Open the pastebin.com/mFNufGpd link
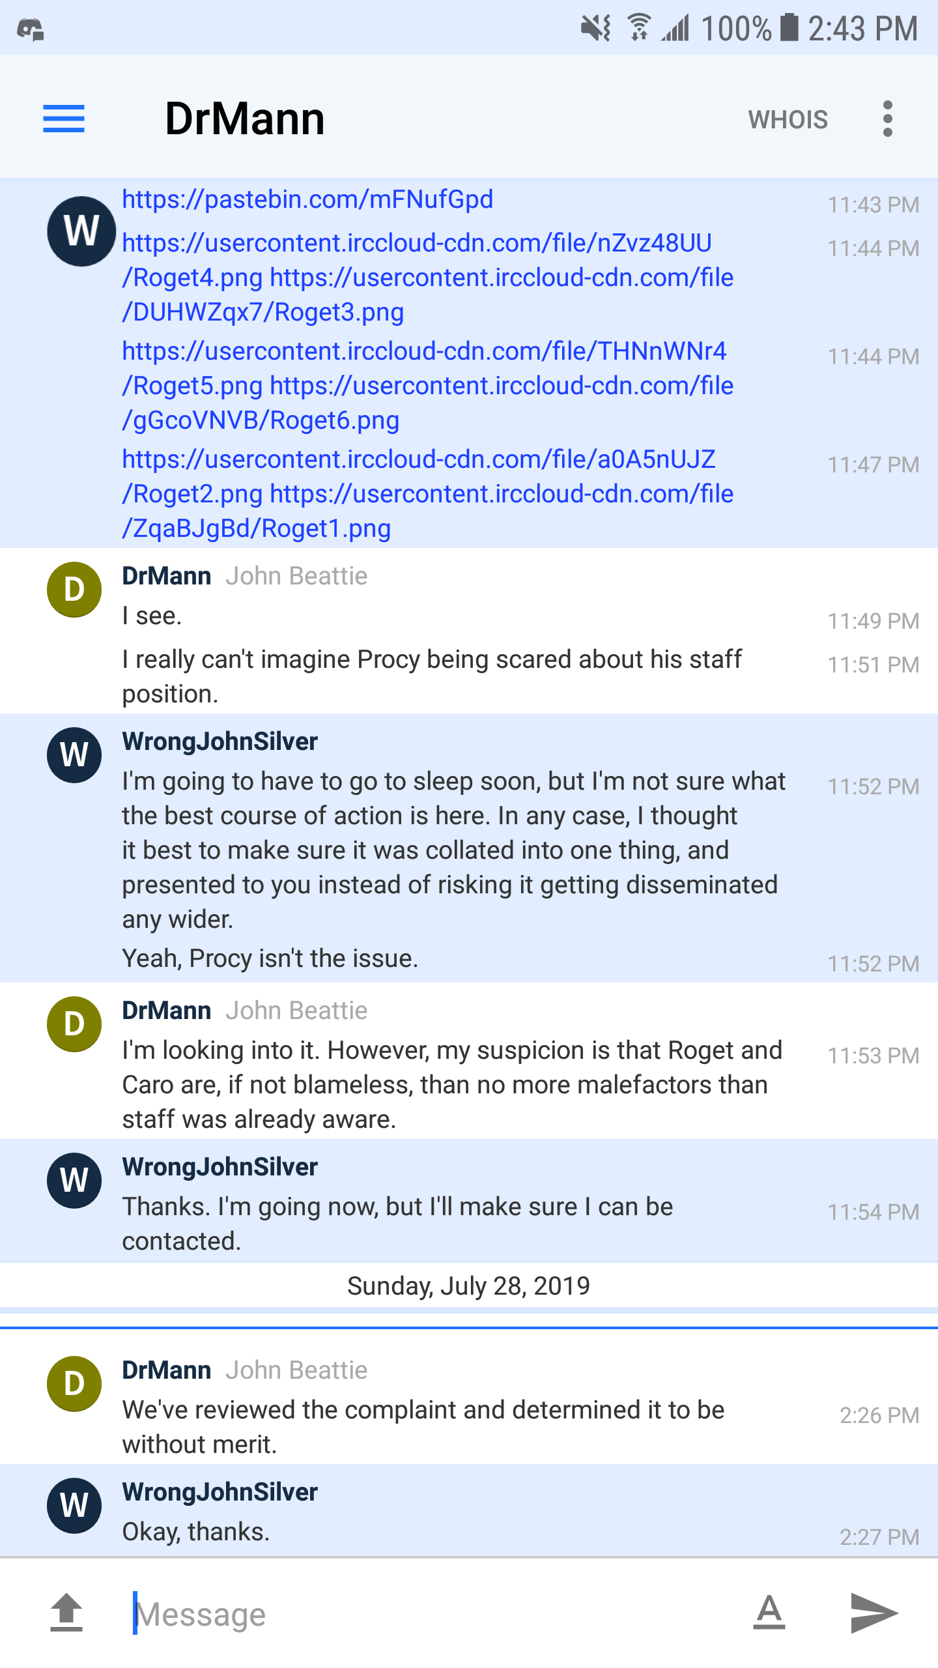This screenshot has height=1668, width=938. coord(307,199)
